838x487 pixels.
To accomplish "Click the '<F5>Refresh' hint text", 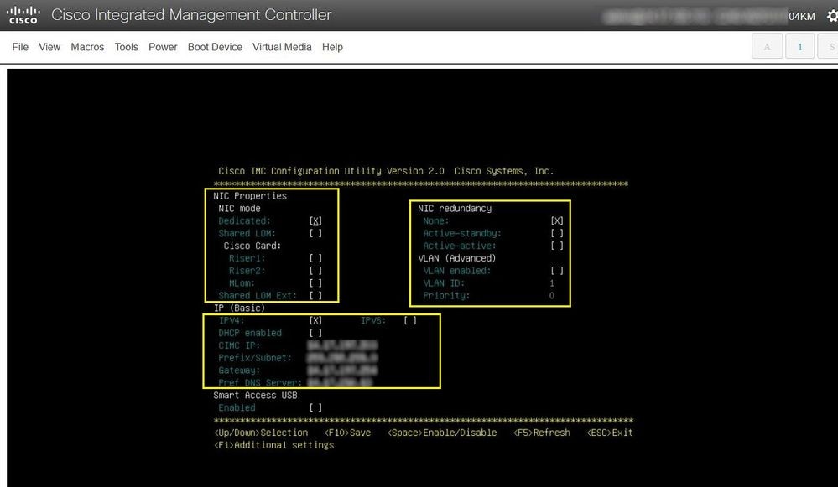I will tap(541, 433).
